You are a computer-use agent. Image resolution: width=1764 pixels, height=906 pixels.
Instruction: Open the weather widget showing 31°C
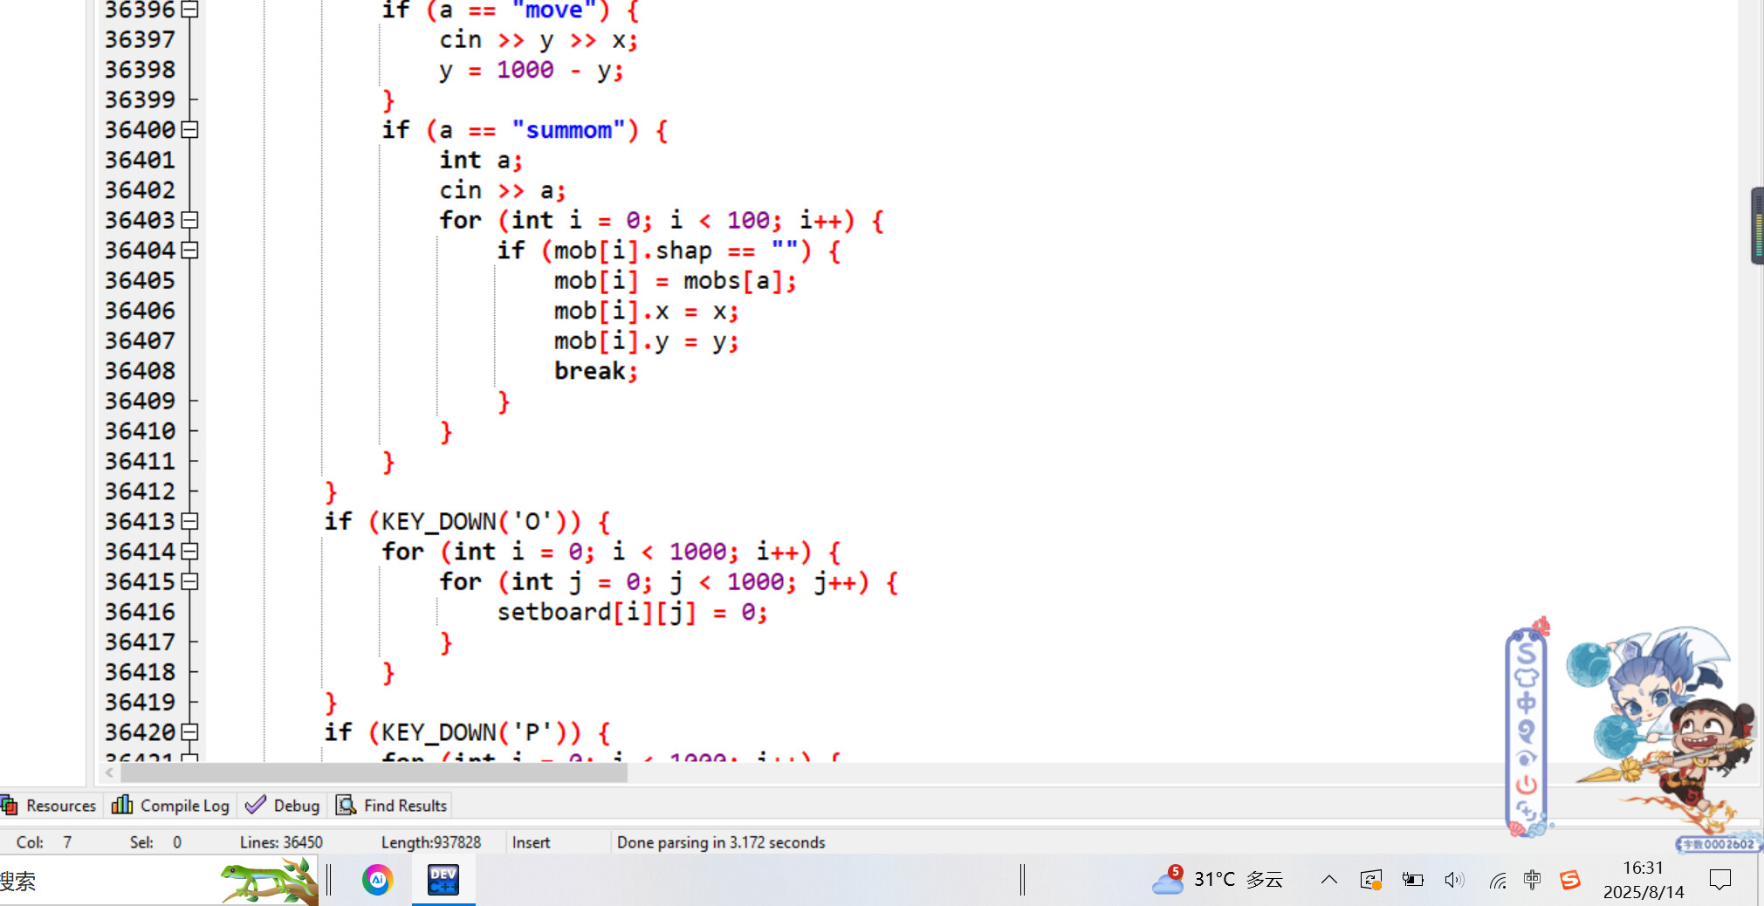1218,880
